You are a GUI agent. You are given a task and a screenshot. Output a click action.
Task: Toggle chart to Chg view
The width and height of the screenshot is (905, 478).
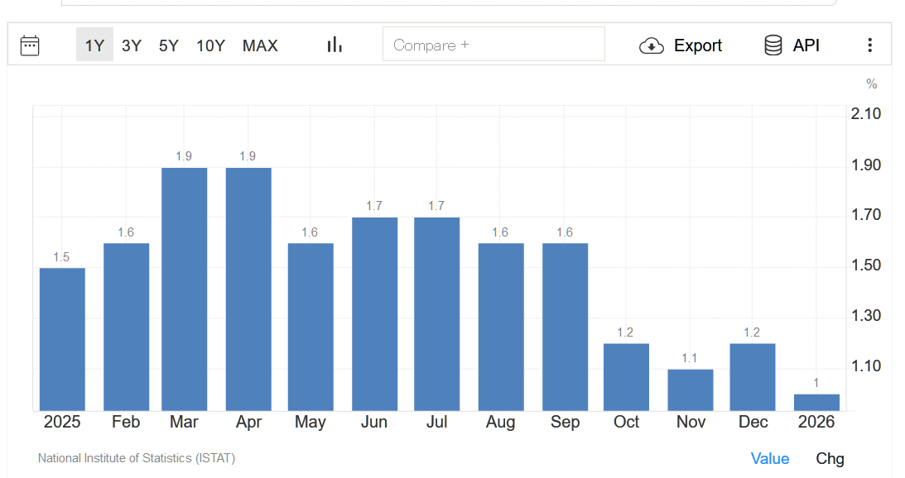point(830,458)
